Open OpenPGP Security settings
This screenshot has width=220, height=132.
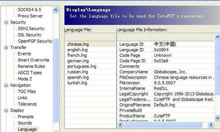pos(35,41)
